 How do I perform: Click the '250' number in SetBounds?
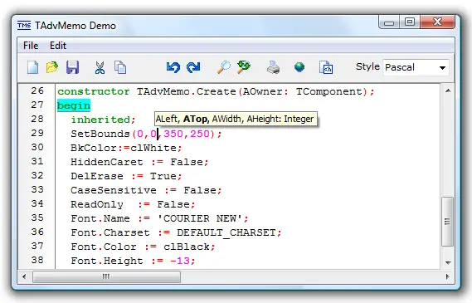(x=200, y=134)
